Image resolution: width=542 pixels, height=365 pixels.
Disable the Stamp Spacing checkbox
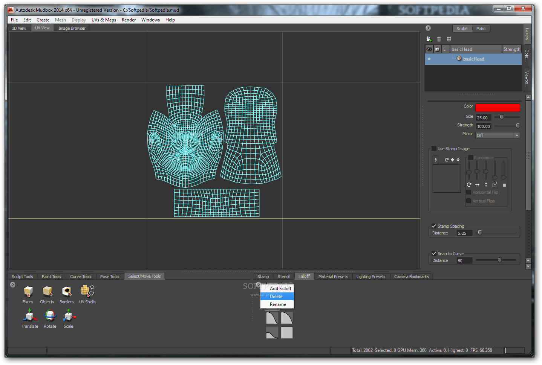point(434,226)
